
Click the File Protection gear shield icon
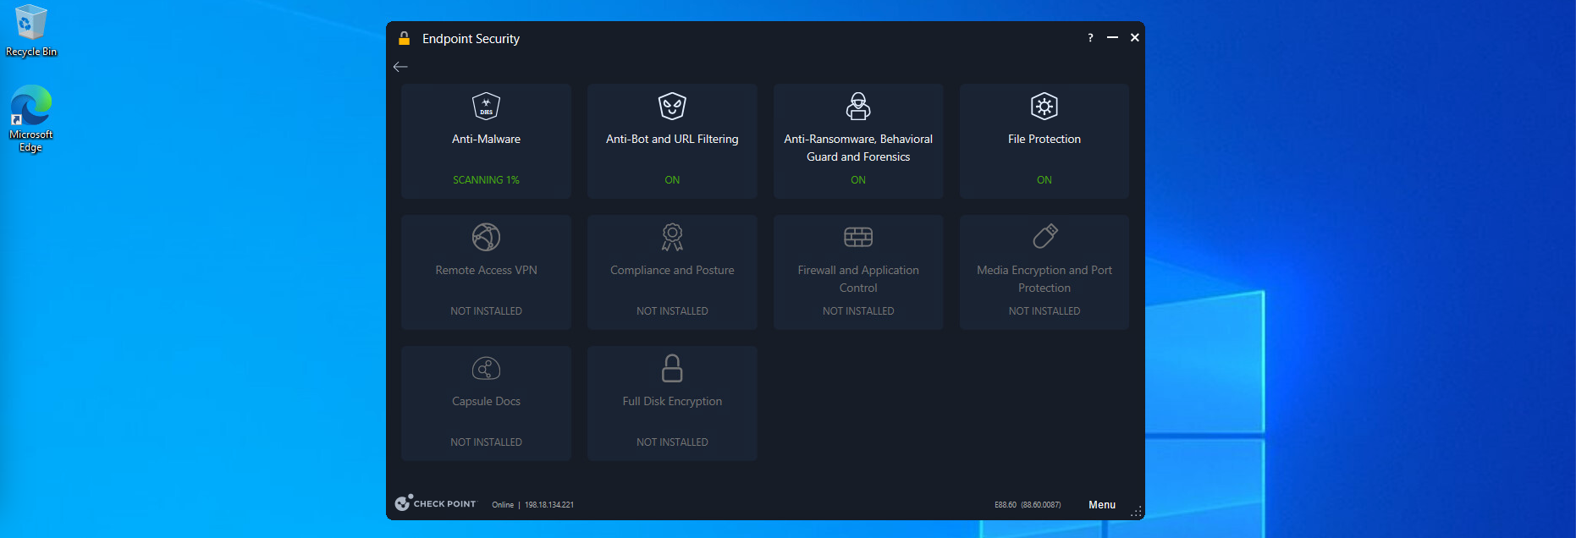1044,107
